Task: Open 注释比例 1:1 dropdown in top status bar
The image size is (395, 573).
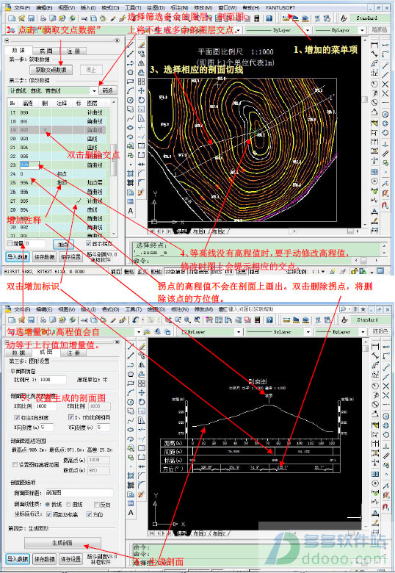Action: click(325, 272)
